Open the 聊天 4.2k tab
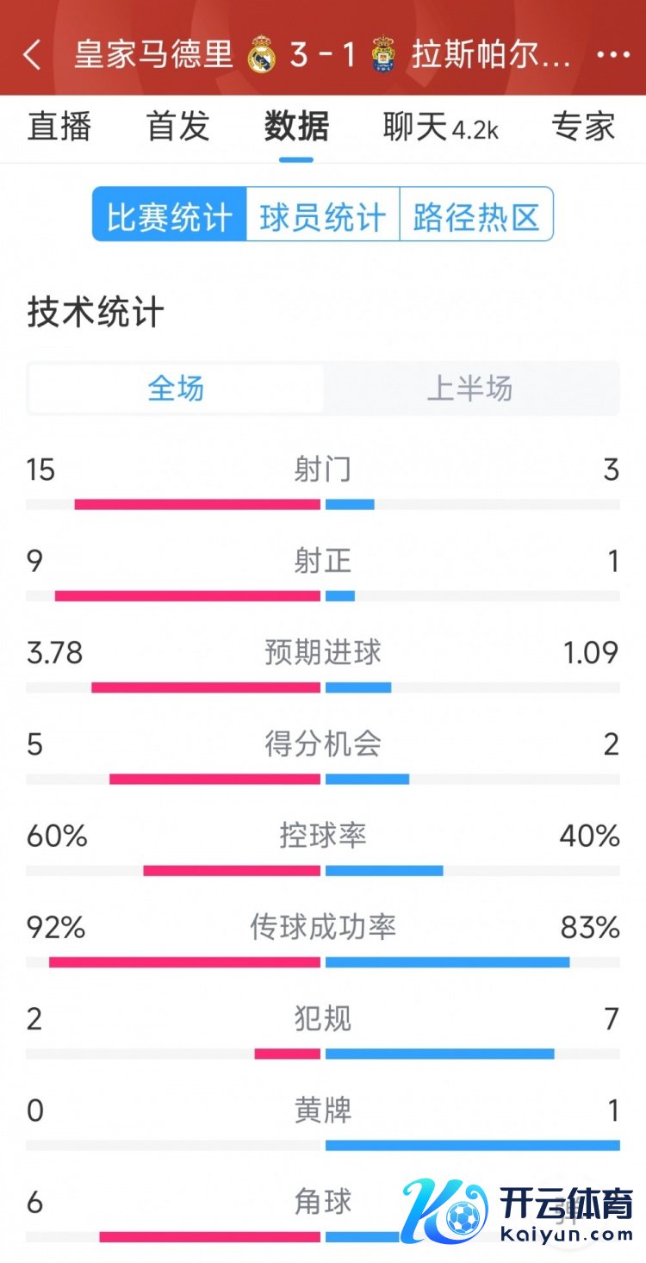The height and width of the screenshot is (1263, 646). pos(441,127)
